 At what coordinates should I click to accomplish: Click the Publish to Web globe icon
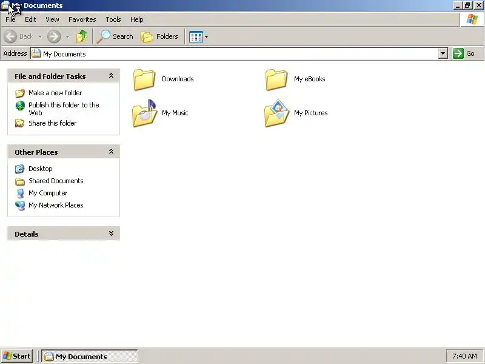[20, 106]
